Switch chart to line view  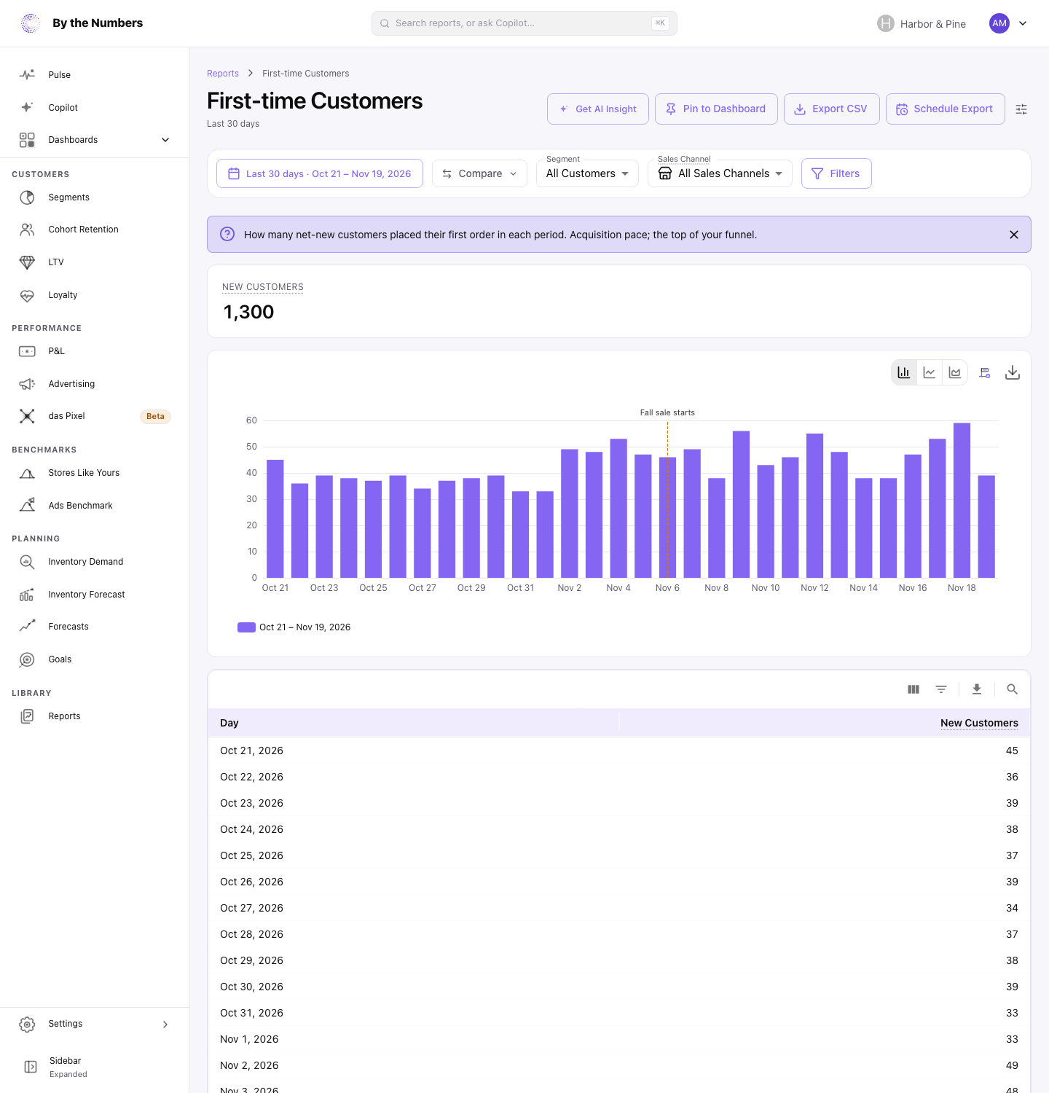[930, 372]
